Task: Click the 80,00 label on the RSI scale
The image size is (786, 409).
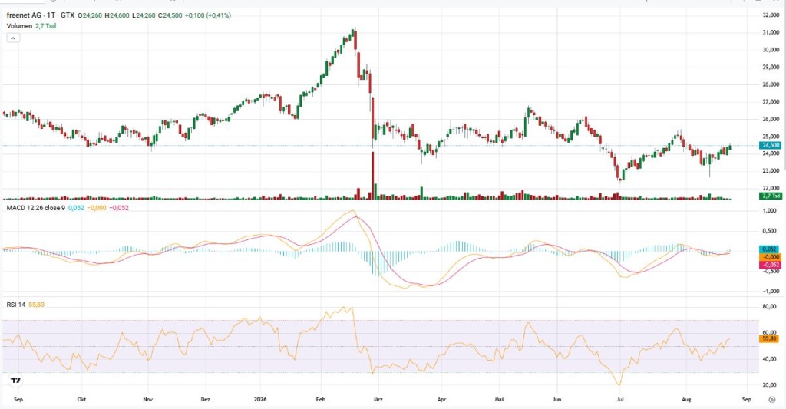Action: 769,307
